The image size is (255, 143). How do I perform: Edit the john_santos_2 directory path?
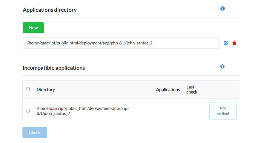click(x=226, y=43)
